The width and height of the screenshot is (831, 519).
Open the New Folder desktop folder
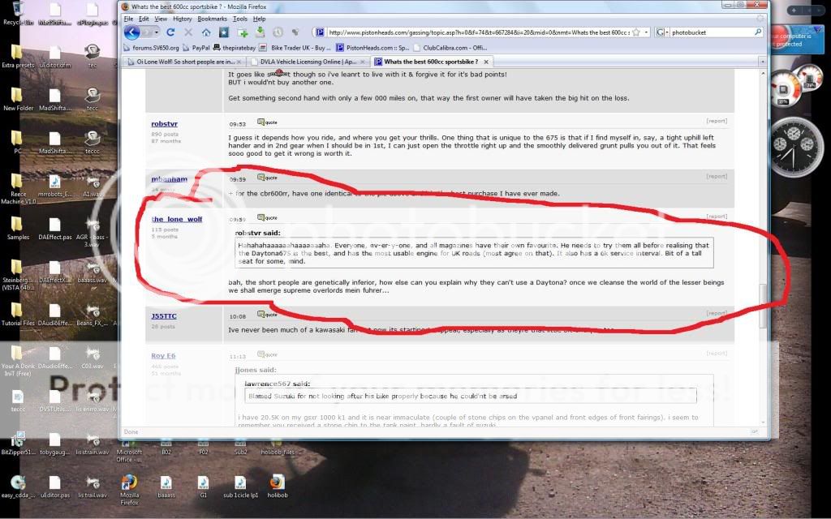(18, 99)
